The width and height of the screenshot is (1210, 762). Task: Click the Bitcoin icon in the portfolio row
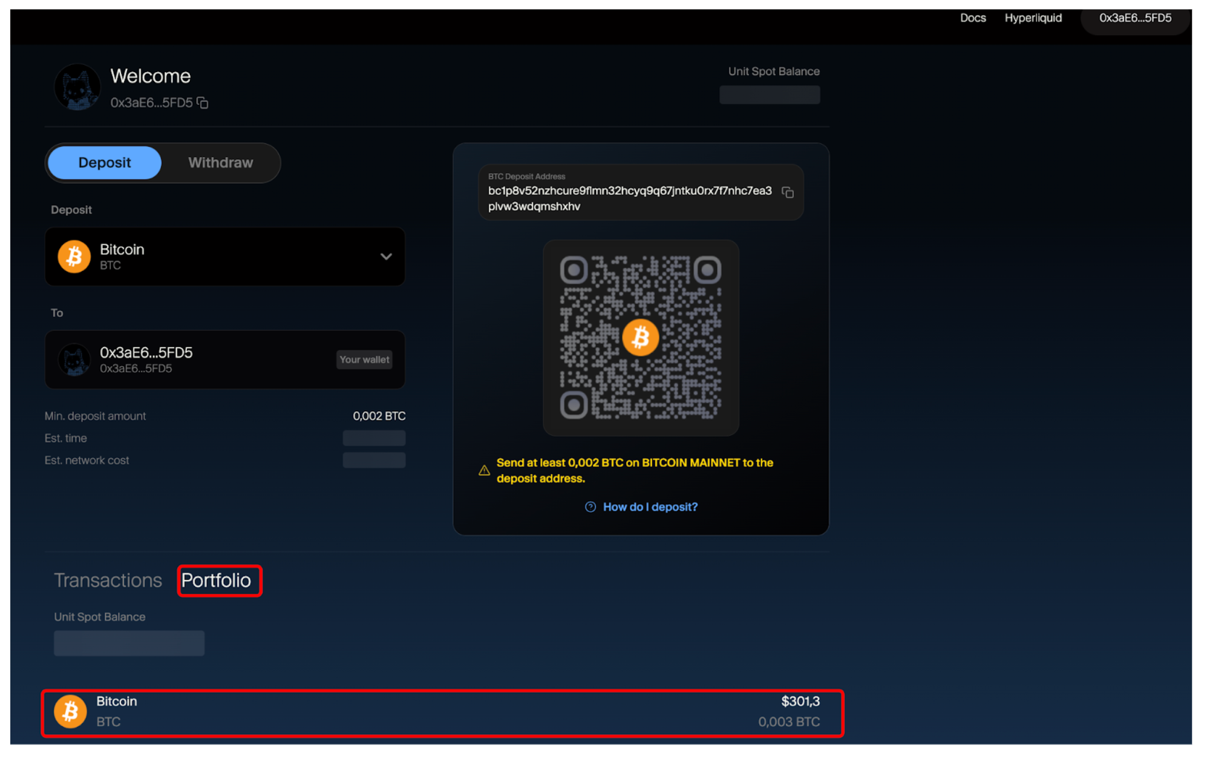tap(70, 711)
